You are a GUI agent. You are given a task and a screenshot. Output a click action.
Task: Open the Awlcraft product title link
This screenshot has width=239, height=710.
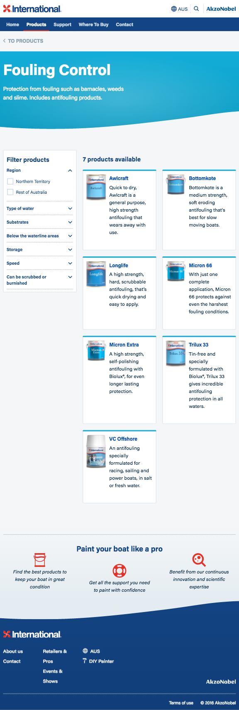[119, 178]
